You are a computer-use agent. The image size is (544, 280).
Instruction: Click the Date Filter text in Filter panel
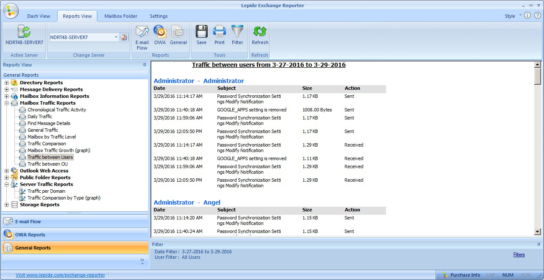193,252
